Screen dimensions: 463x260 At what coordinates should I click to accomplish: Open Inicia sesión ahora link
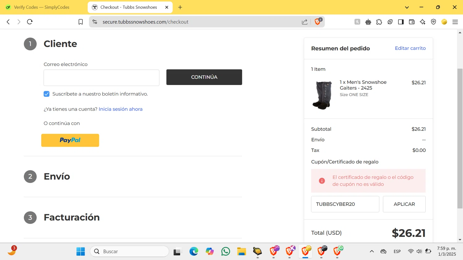[120, 109]
